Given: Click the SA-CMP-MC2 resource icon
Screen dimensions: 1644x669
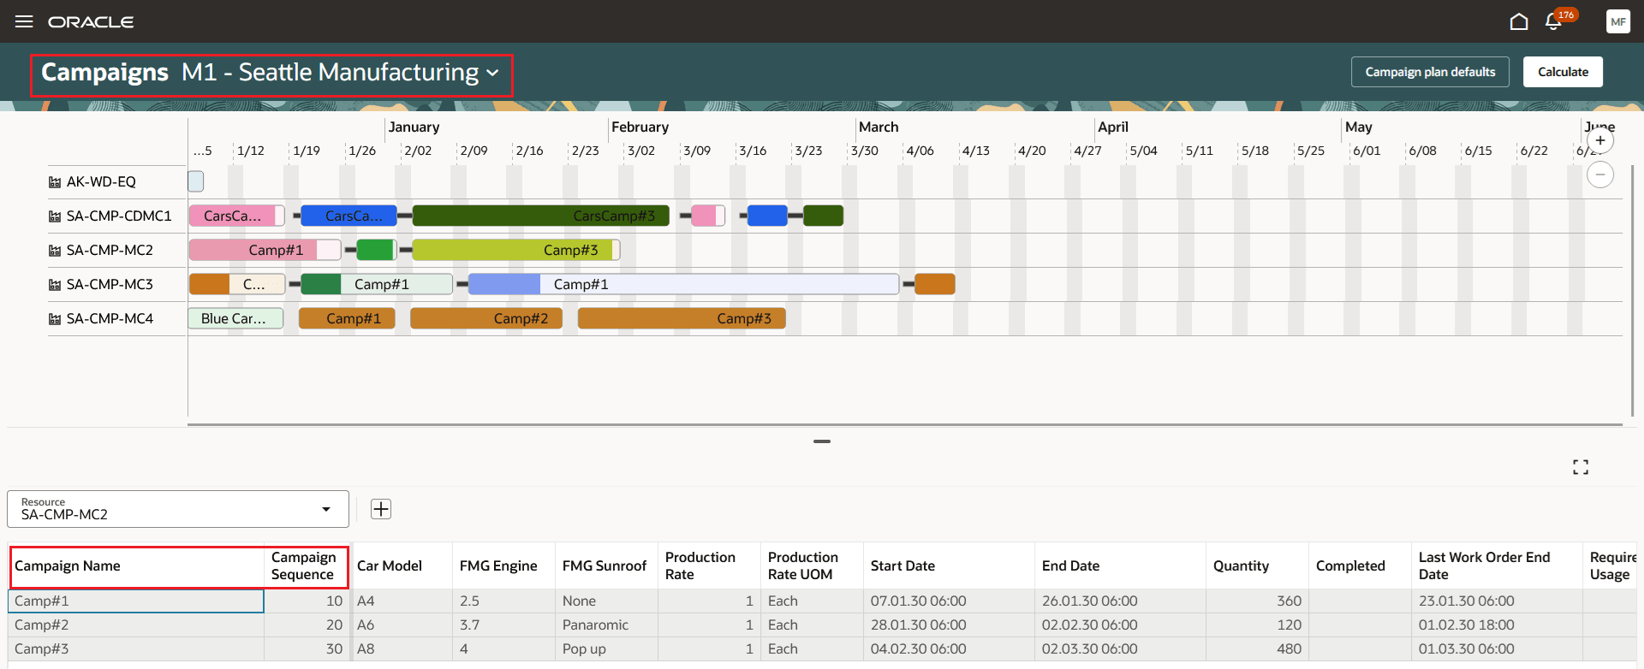Looking at the screenshot, I should click(x=55, y=251).
